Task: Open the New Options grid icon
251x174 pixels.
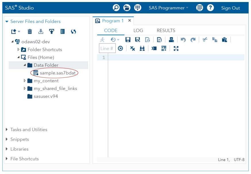Action: pos(137,8)
